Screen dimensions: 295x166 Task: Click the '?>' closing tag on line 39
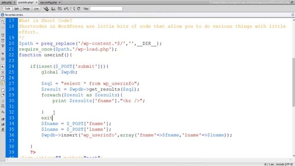[33, 152]
